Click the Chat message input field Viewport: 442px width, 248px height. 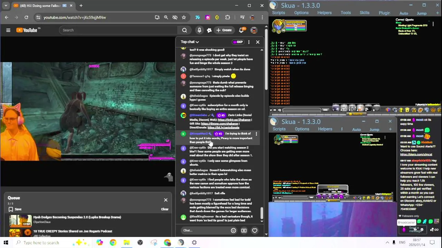point(205,230)
